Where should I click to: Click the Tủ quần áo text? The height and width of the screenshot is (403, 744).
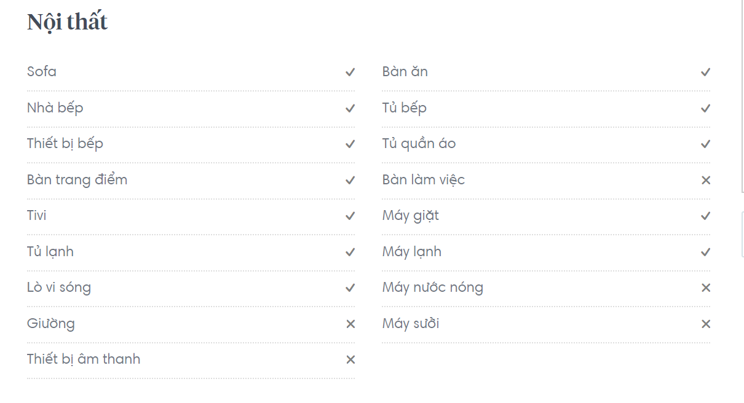coord(419,144)
